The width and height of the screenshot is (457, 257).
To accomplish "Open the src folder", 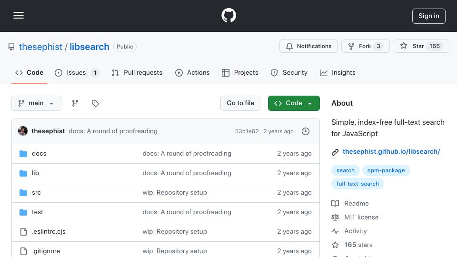I will (x=37, y=193).
